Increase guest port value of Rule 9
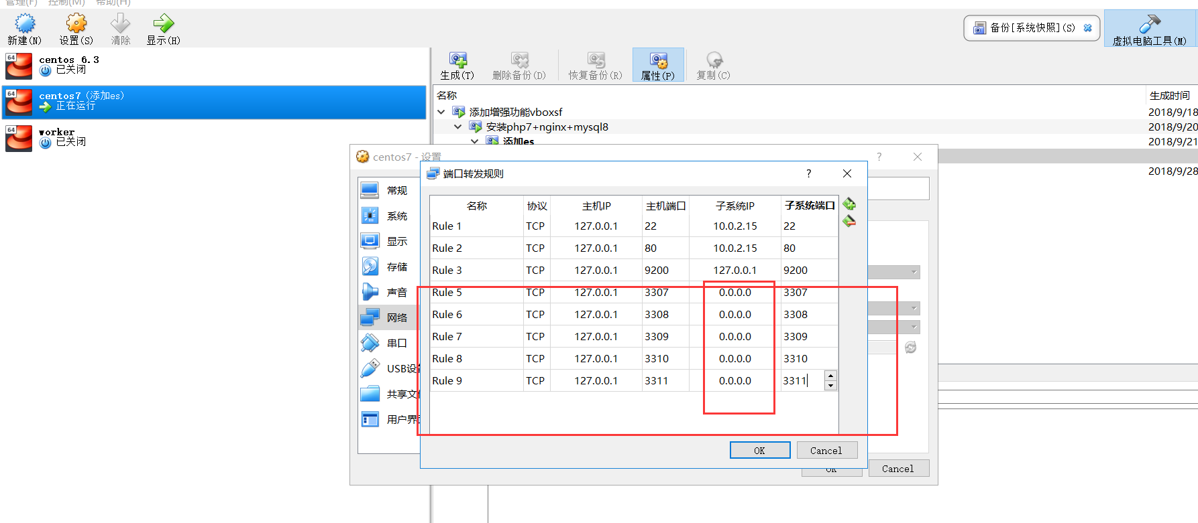The width and height of the screenshot is (1198, 523). 831,376
